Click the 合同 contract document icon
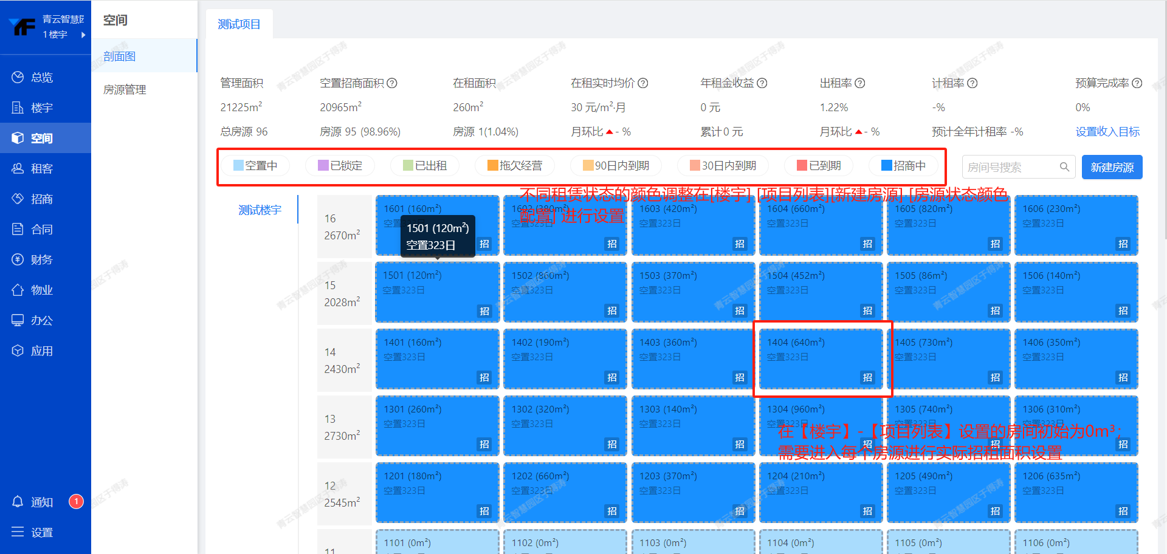 pos(18,229)
